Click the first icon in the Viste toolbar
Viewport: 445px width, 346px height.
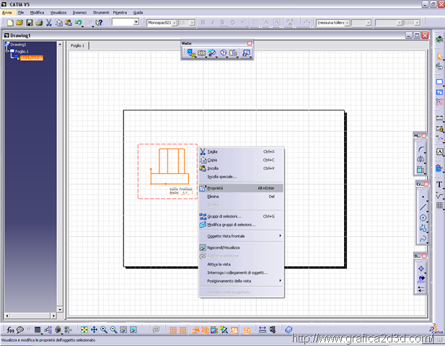(x=191, y=53)
